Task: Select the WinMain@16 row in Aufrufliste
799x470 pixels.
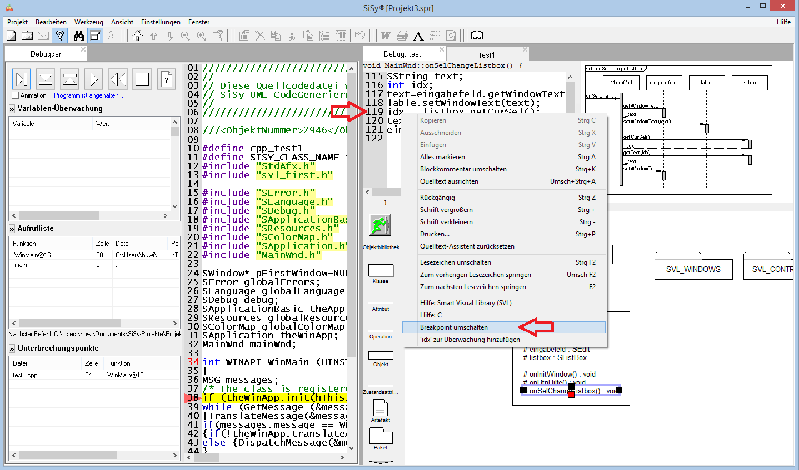Action: (x=33, y=255)
